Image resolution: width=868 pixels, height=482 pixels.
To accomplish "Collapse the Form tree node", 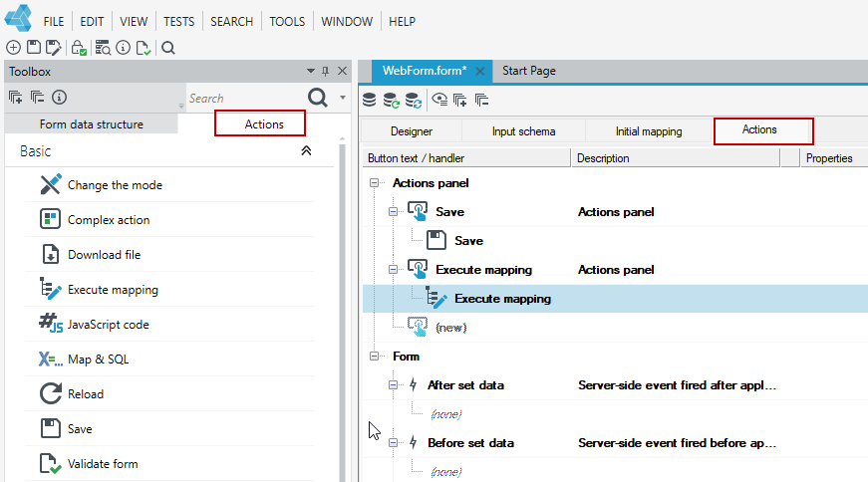I will pyautogui.click(x=375, y=356).
